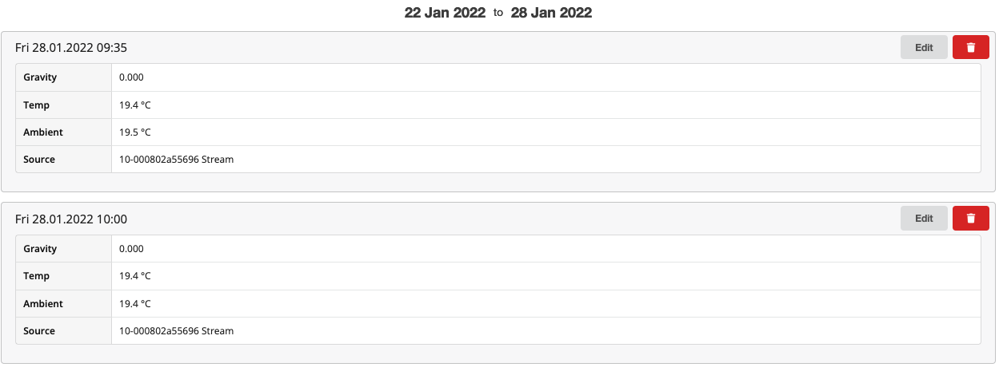Click the Ambient label in the 10:00 entry
Screen dimensions: 1003x375
pos(43,303)
